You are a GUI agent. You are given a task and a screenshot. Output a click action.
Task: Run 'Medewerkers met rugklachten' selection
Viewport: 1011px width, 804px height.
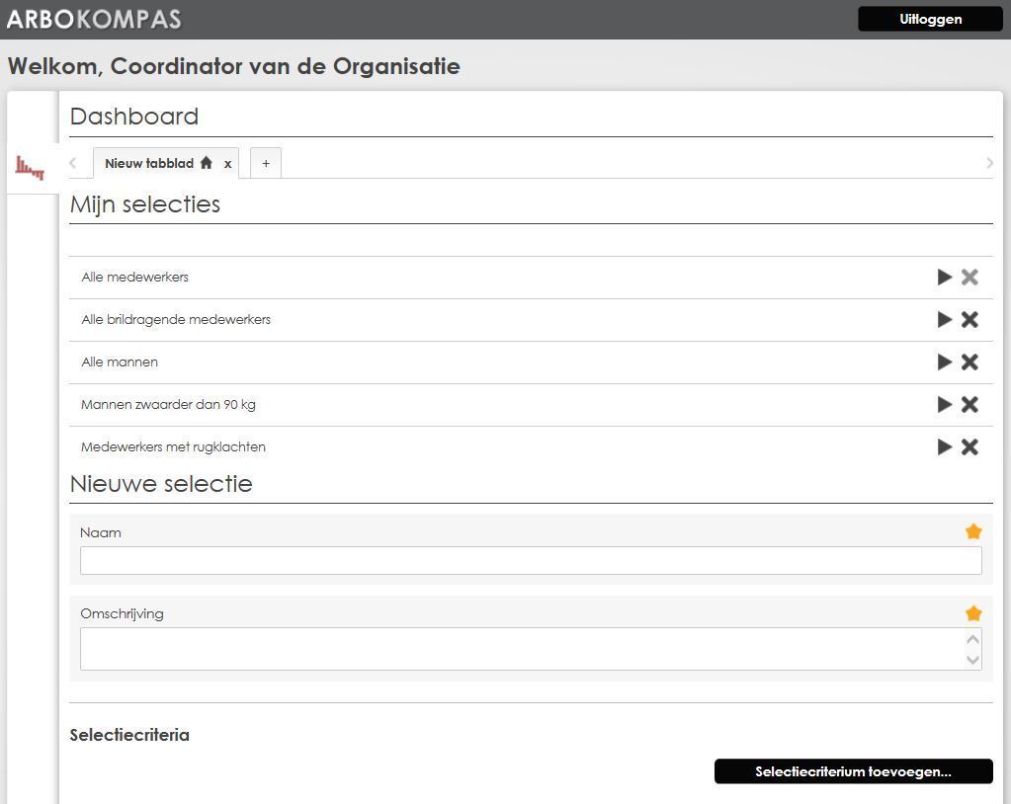(944, 447)
